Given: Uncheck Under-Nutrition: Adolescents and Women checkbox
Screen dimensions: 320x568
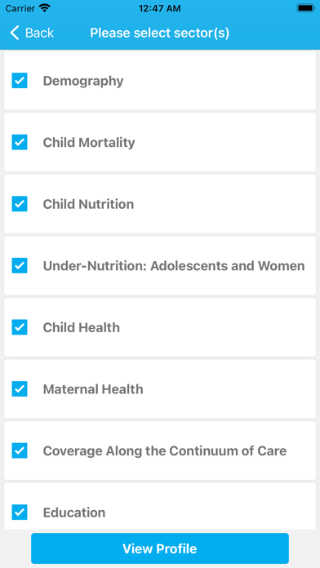Looking at the screenshot, I should [x=20, y=265].
